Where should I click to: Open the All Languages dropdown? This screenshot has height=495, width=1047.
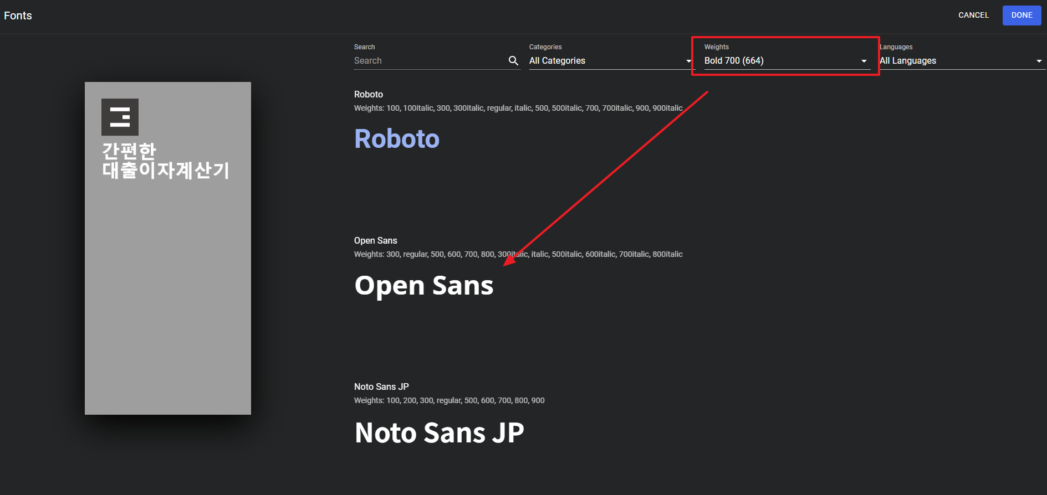(x=962, y=60)
